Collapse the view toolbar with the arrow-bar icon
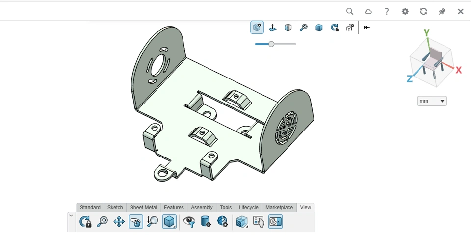 [366, 27]
